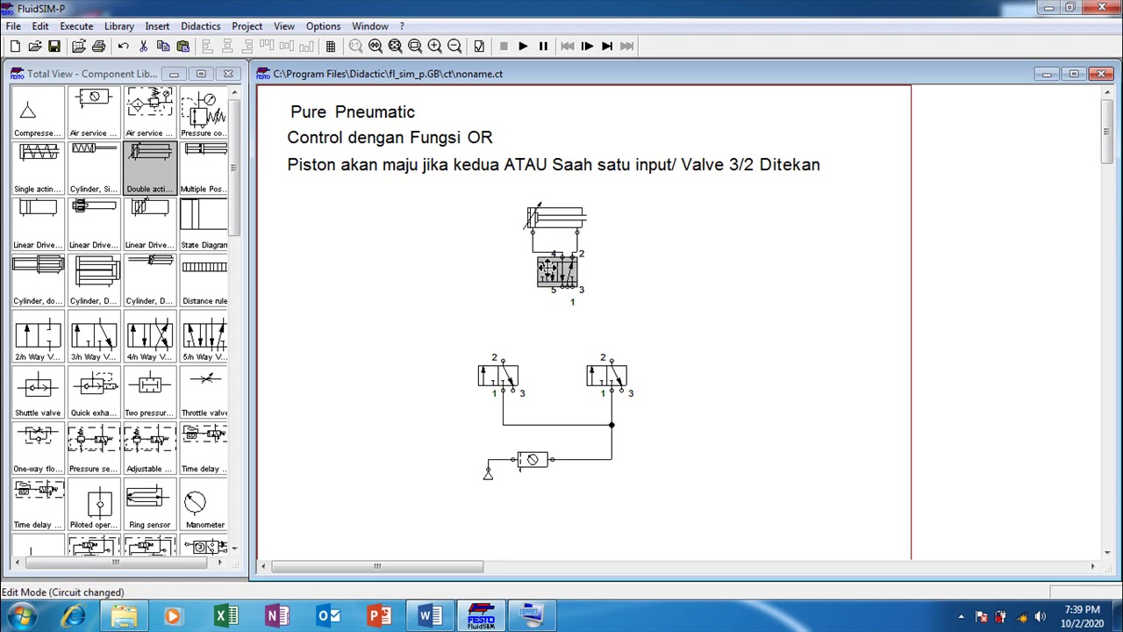
Task: Click the Copy icon in the toolbar
Action: point(163,47)
